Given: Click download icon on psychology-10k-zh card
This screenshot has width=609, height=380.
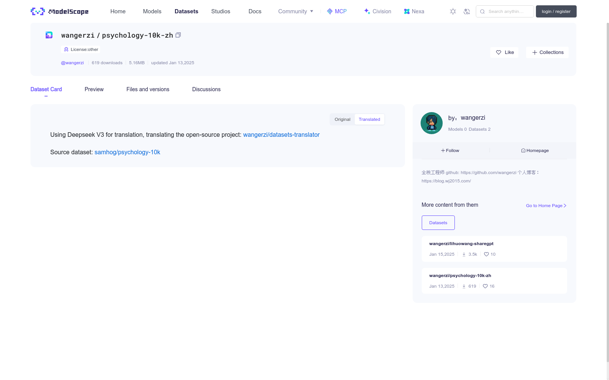Looking at the screenshot, I should (x=464, y=286).
